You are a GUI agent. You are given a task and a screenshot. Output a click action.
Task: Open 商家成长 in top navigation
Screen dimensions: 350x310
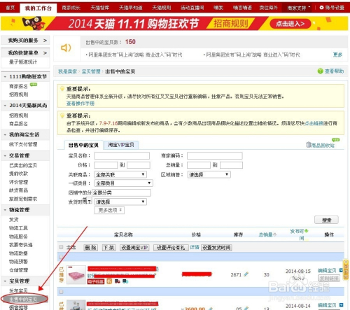click(71, 8)
